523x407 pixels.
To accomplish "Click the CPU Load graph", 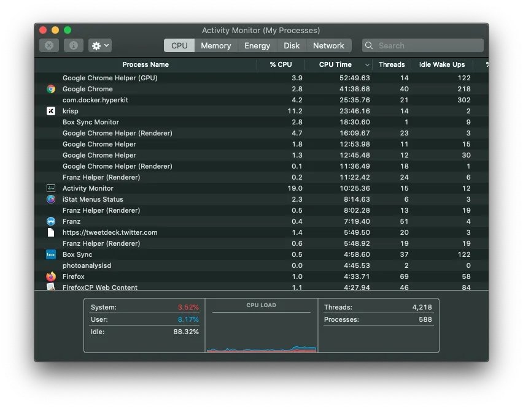I will click(x=261, y=331).
